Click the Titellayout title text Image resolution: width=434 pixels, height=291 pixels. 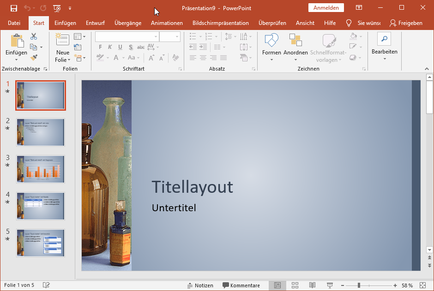point(193,187)
